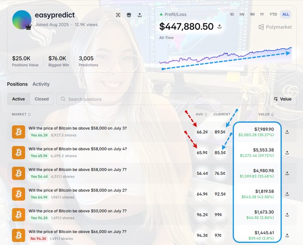Click the search magnifier icon
This screenshot has height=245, width=303.
(x=63, y=99)
